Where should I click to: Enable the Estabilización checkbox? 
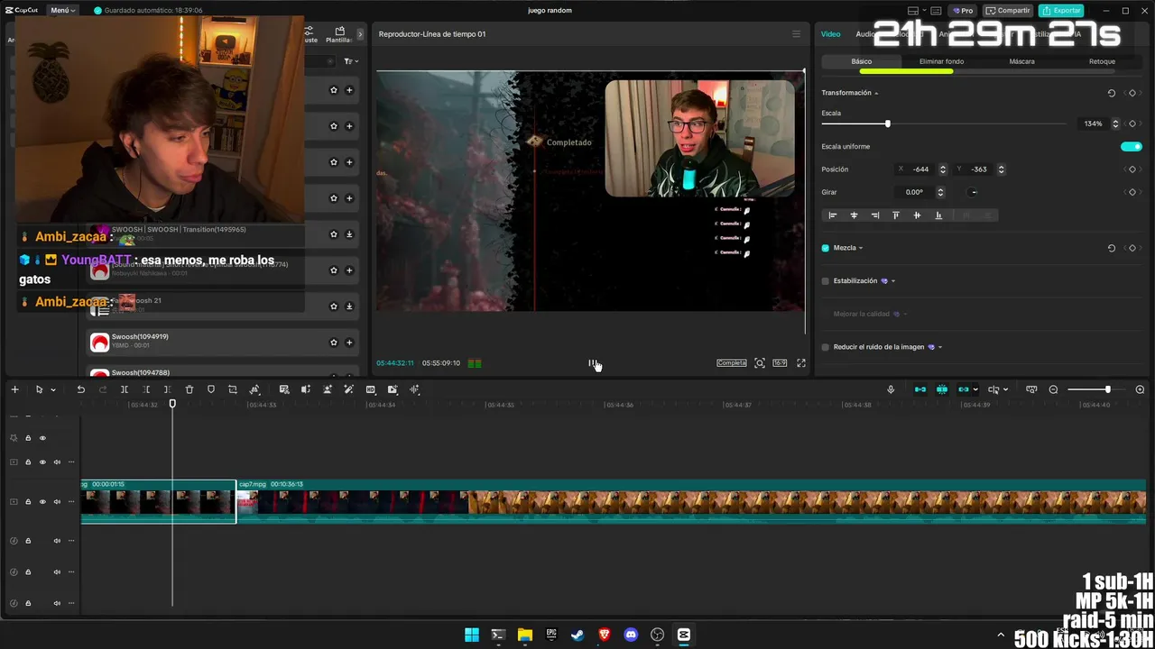point(826,281)
